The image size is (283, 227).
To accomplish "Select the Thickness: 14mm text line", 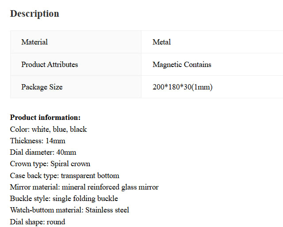I will click(x=38, y=141).
